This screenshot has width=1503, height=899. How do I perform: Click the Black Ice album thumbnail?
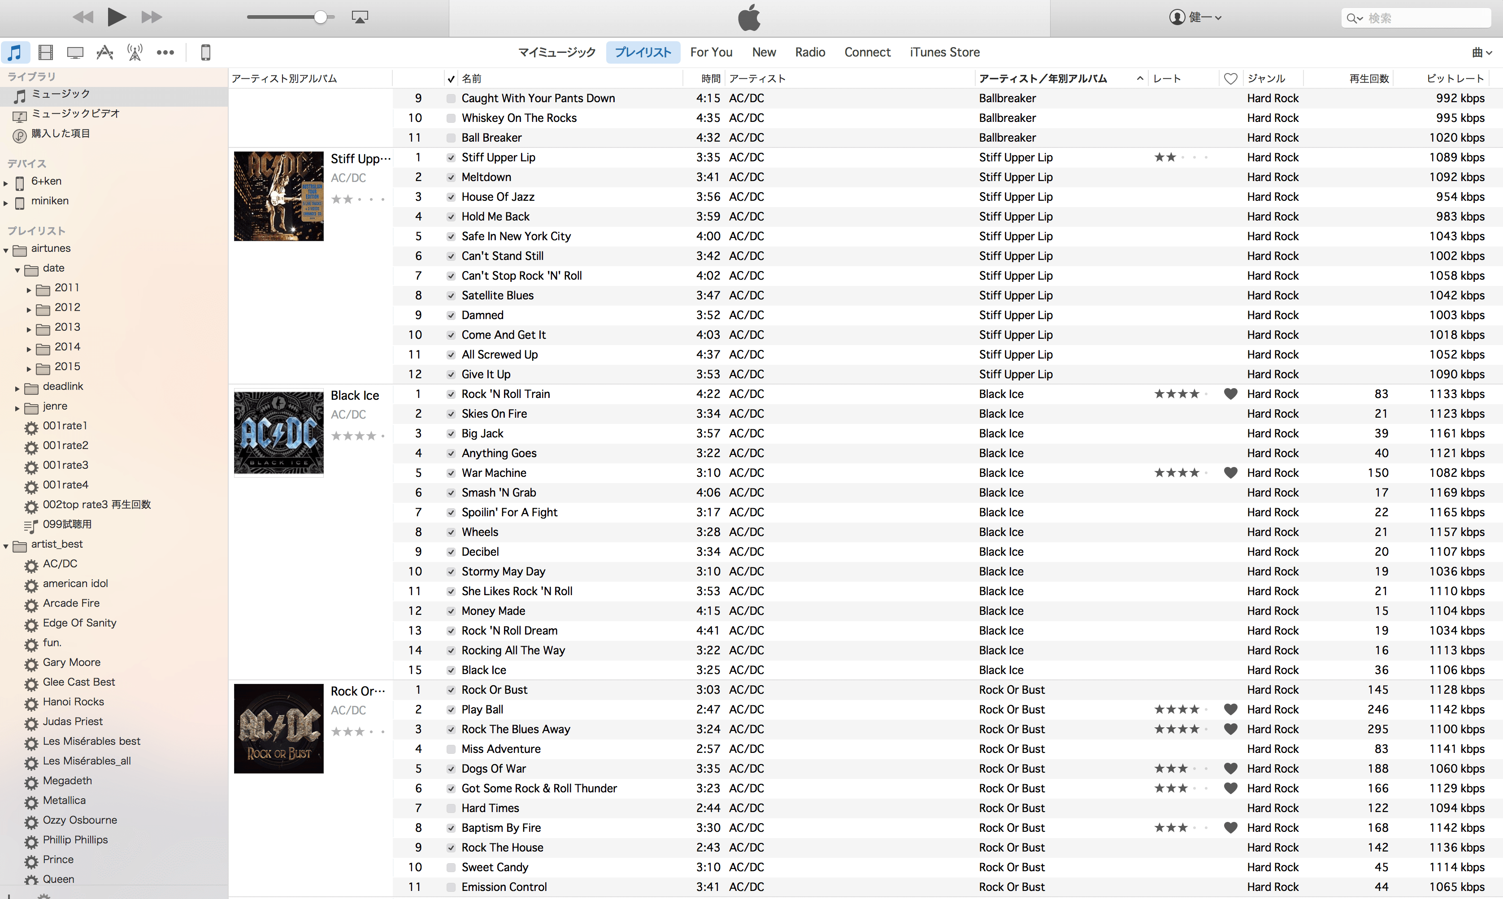click(x=278, y=431)
